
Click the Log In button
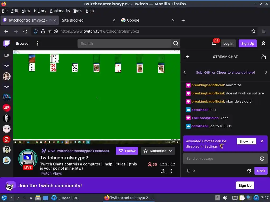click(228, 43)
